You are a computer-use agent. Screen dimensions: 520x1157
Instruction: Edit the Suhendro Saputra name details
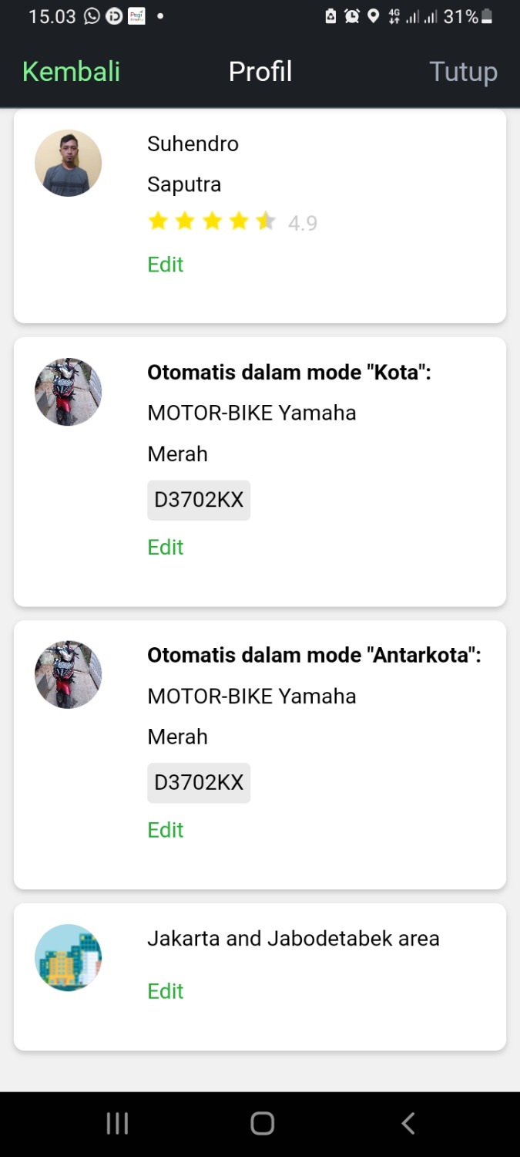(166, 265)
